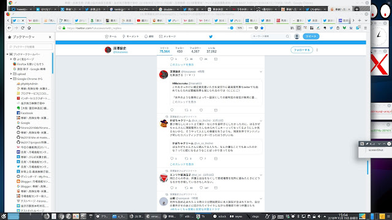
Task: Expand the upload bookmark folder
Action: [x=11, y=74]
